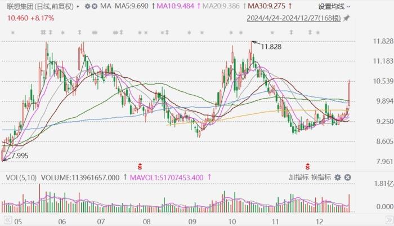Click the 0.000 volume axis label
Viewport: 394px width, 226px height.
tap(384, 207)
